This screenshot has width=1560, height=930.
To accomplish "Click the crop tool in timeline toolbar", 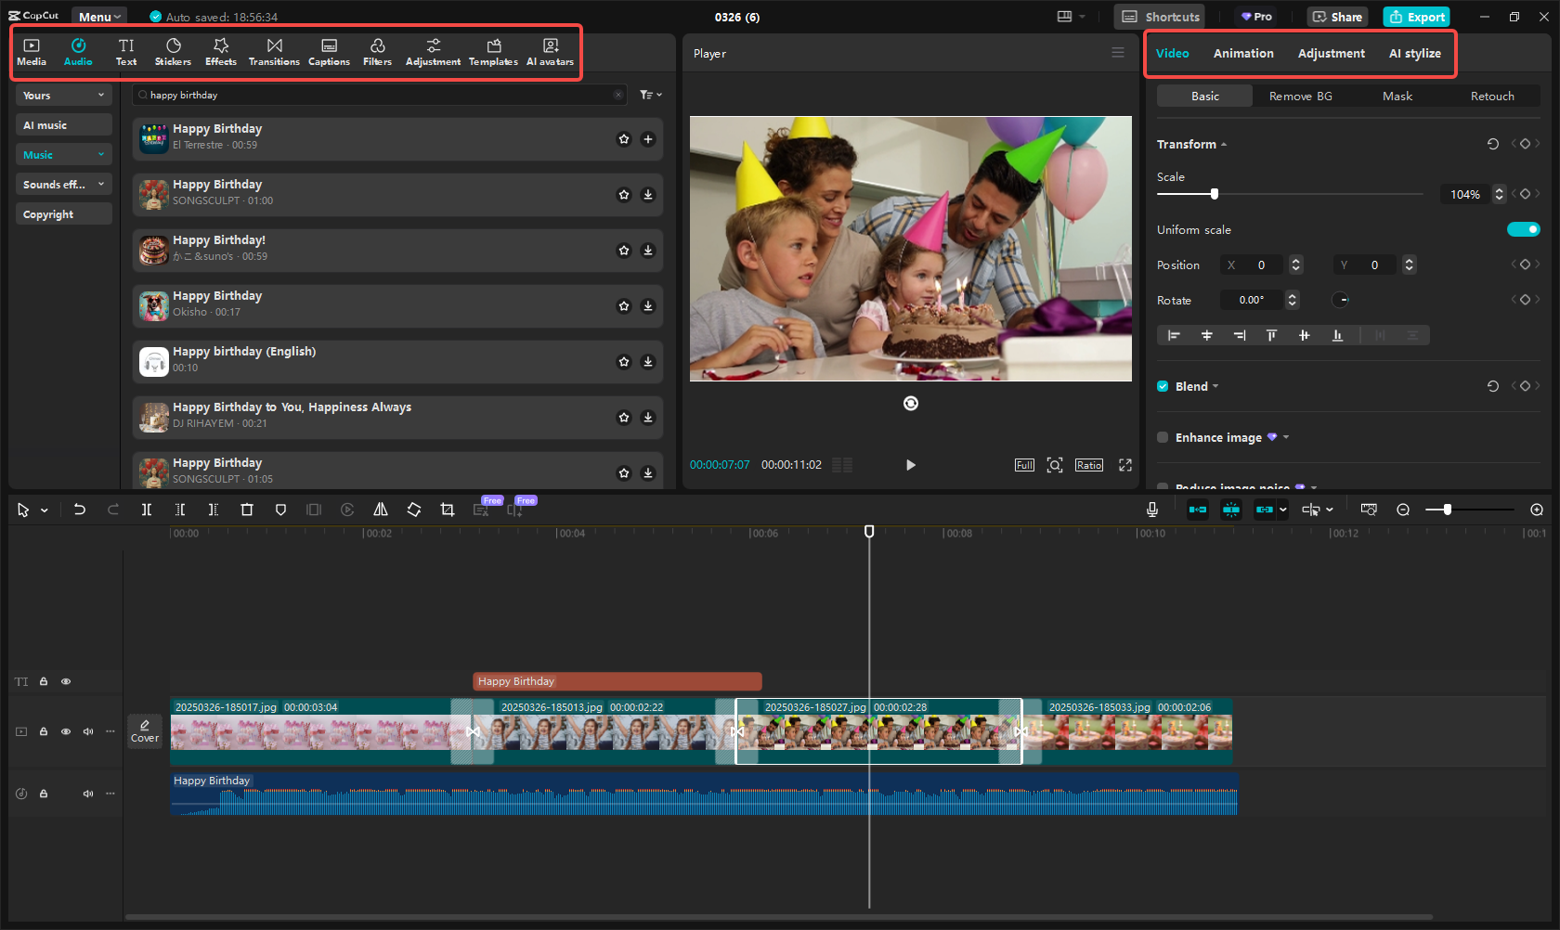I will (x=448, y=510).
